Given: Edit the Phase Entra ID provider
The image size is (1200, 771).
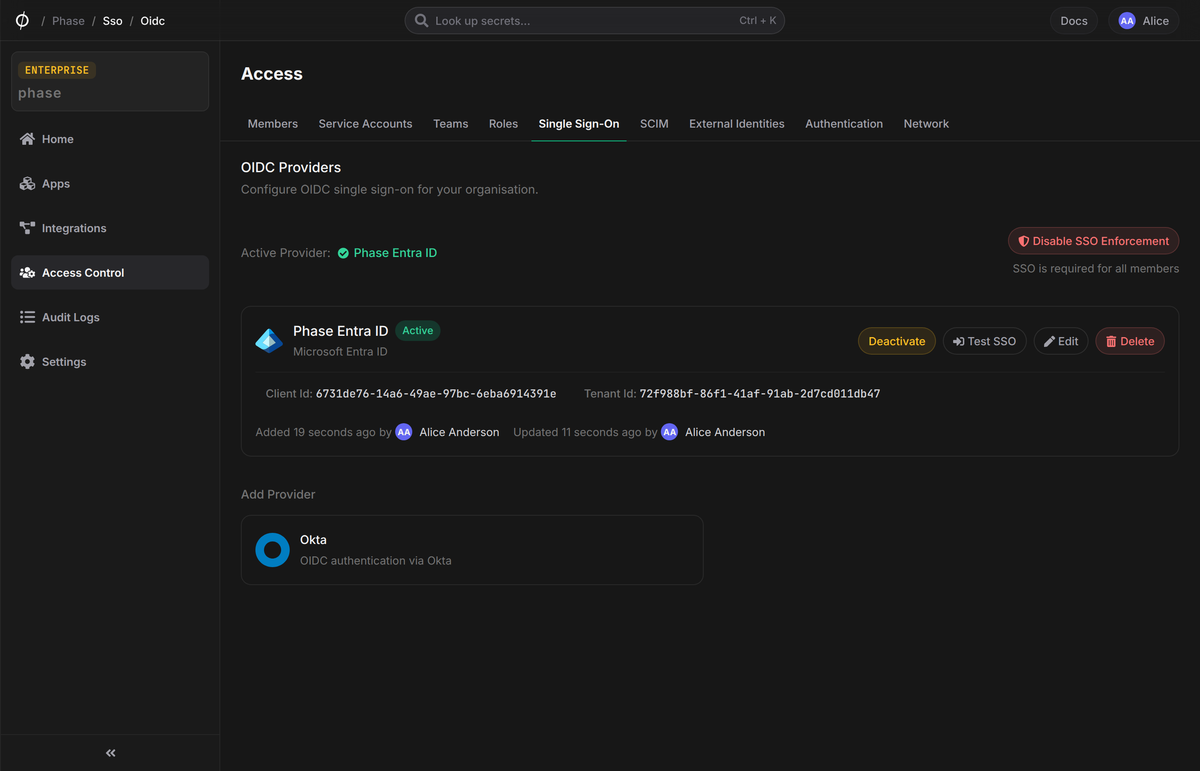Looking at the screenshot, I should 1061,341.
